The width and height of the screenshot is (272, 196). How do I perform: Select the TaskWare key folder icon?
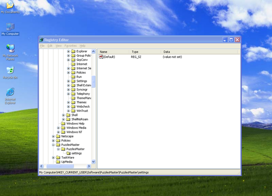point(58,158)
